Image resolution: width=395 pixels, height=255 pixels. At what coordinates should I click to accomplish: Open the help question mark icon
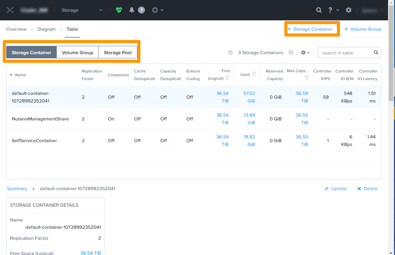click(x=330, y=10)
